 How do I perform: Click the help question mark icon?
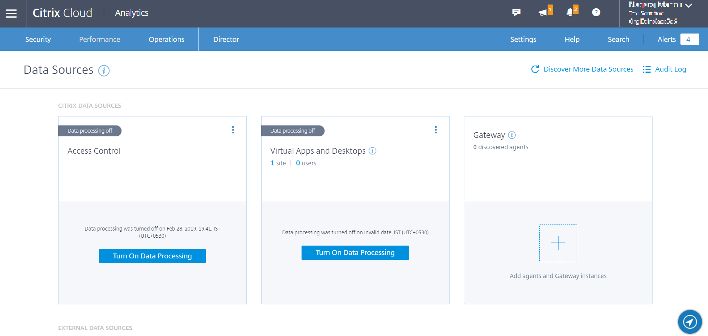pyautogui.click(x=596, y=12)
